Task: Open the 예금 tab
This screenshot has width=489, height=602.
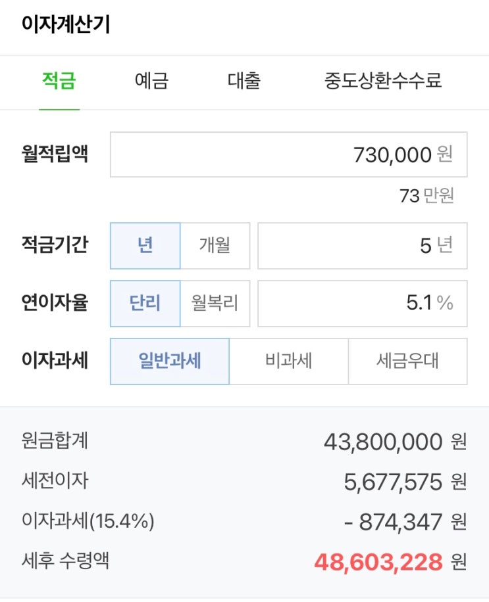Action: 151,81
